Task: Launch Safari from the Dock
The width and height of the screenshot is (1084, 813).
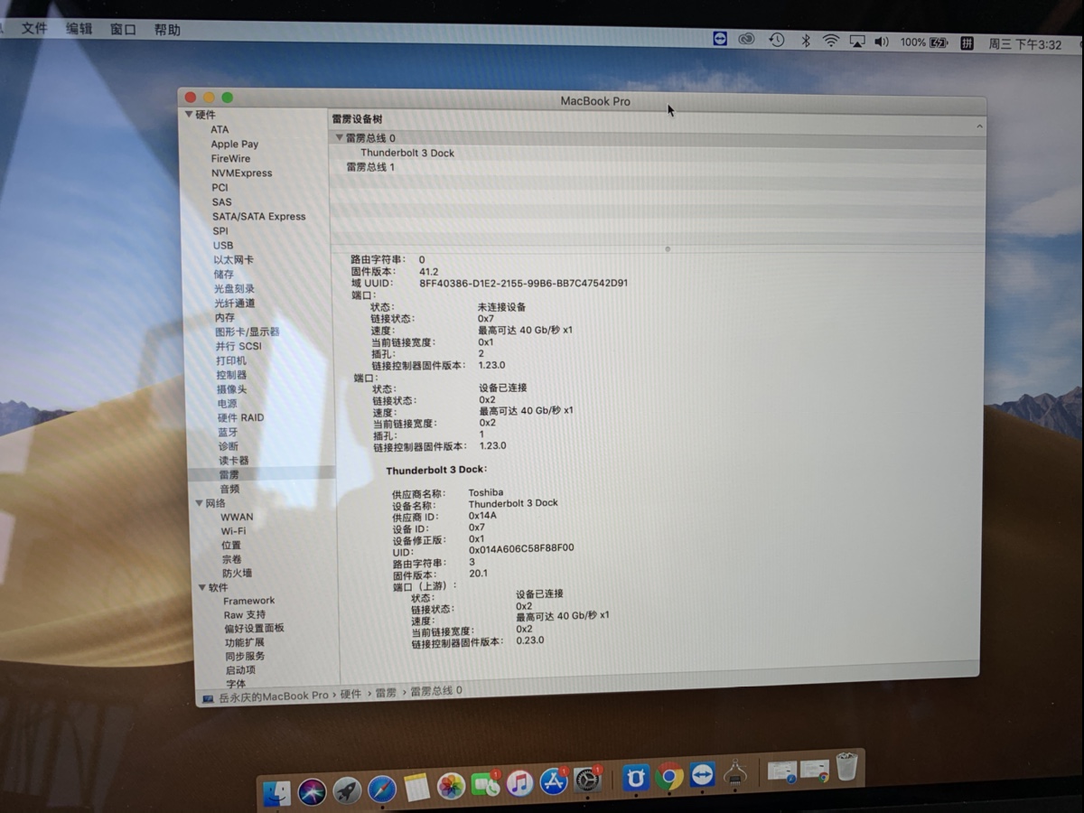Action: tap(382, 790)
